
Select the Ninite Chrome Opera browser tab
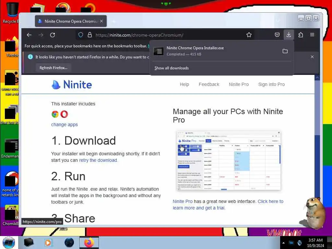pyautogui.click(x=71, y=21)
